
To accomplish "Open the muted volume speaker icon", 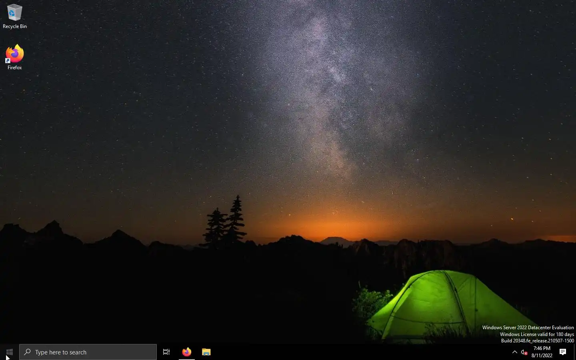I will 524,352.
